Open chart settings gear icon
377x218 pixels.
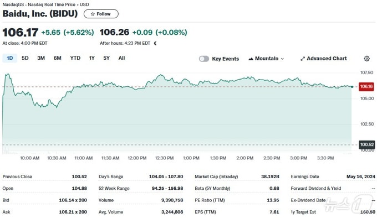(366, 59)
